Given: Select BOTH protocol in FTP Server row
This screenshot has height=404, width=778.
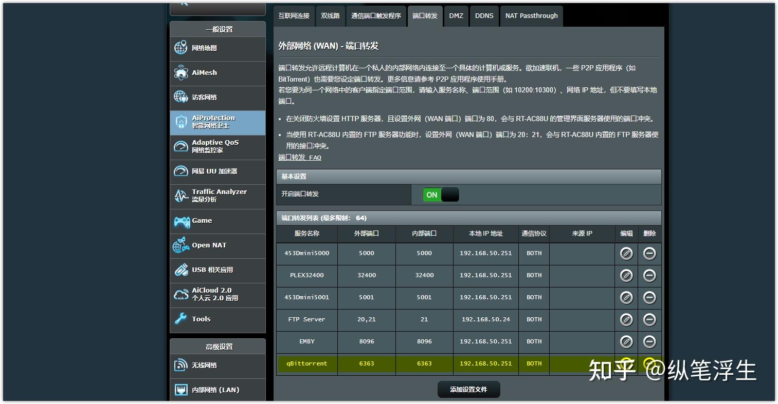Looking at the screenshot, I should point(534,319).
